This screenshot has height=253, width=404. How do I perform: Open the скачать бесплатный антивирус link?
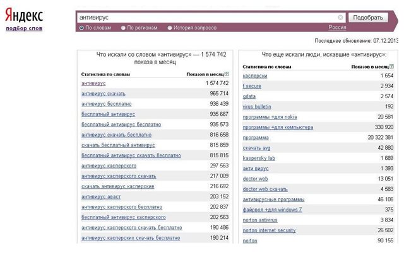(118, 145)
